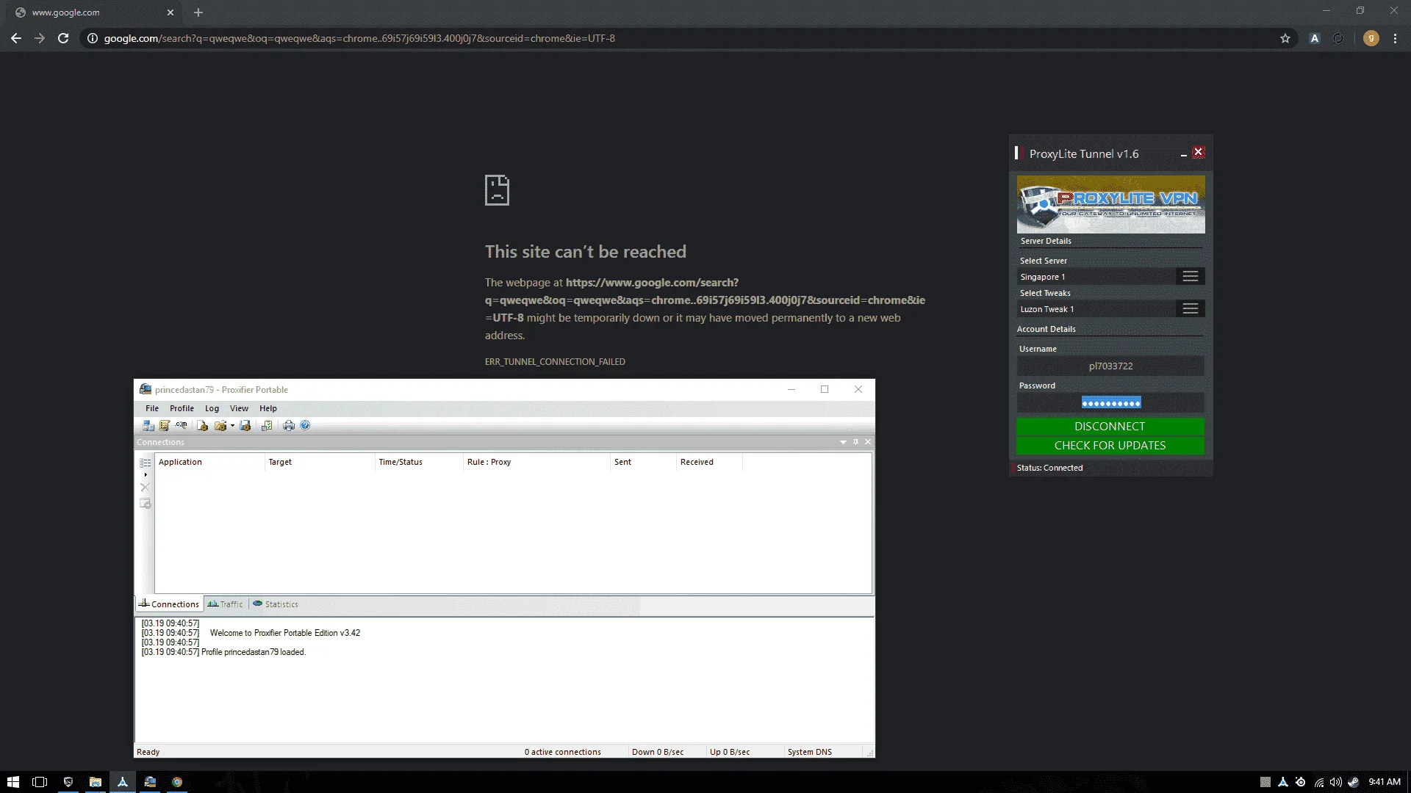Click the list view icon beside Connections table
This screenshot has width=1411, height=793.
[145, 463]
